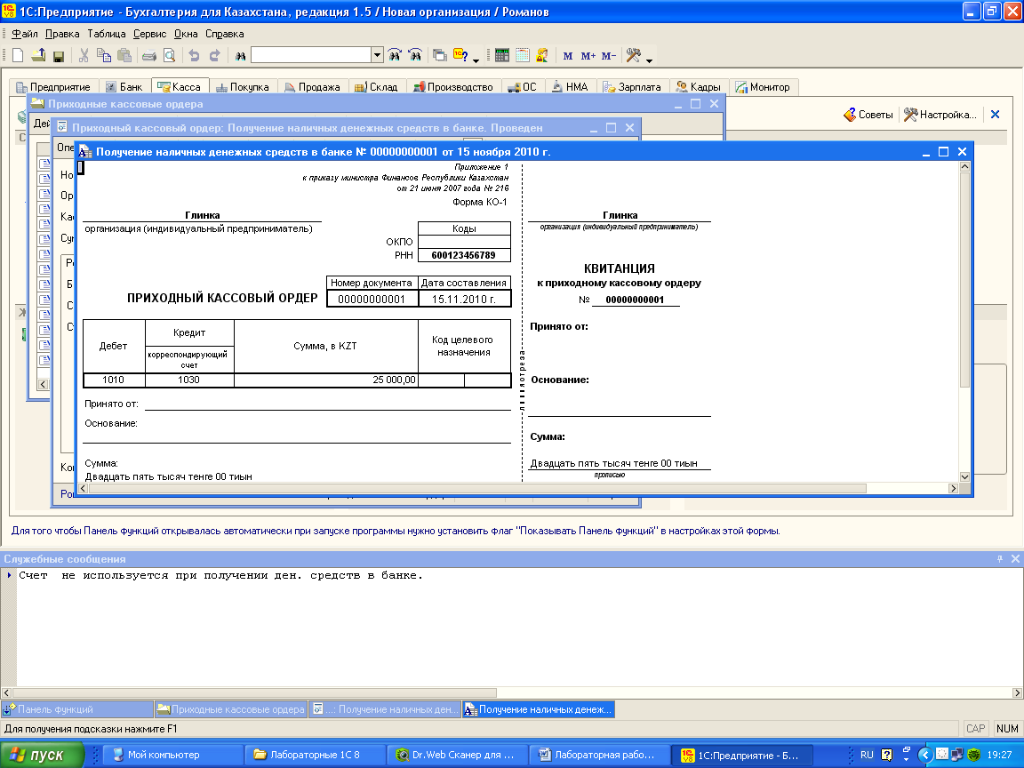
Task: Close the Служебные сообщения panel
Action: (1015, 559)
